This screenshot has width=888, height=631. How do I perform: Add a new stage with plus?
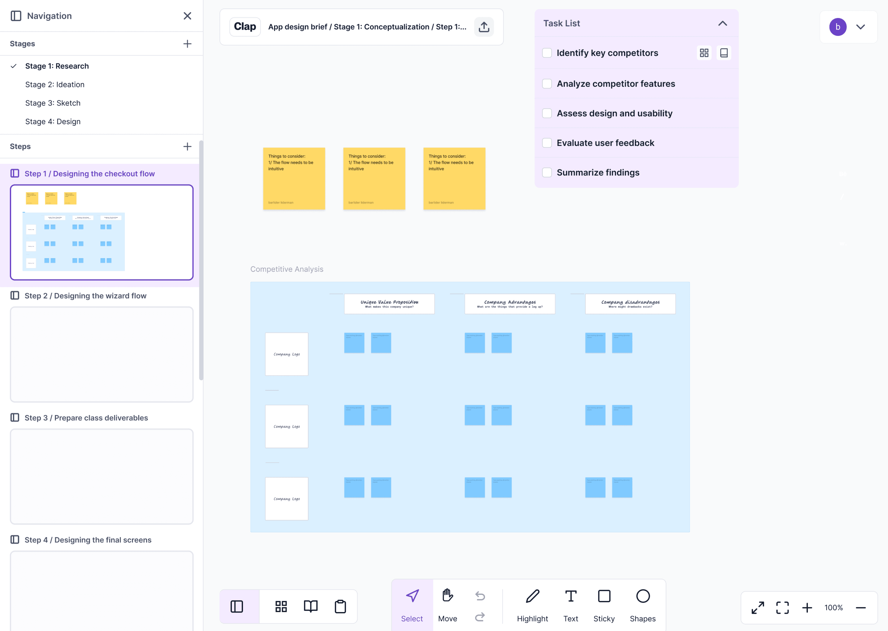coord(187,43)
